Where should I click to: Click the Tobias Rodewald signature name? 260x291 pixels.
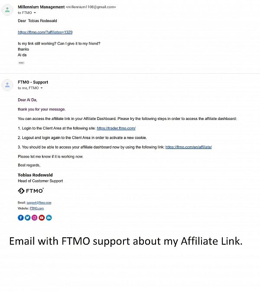(35, 175)
